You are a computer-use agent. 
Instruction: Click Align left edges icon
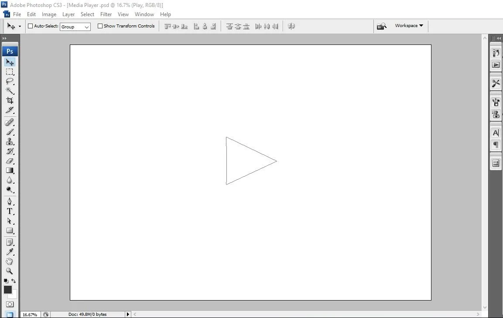point(196,26)
